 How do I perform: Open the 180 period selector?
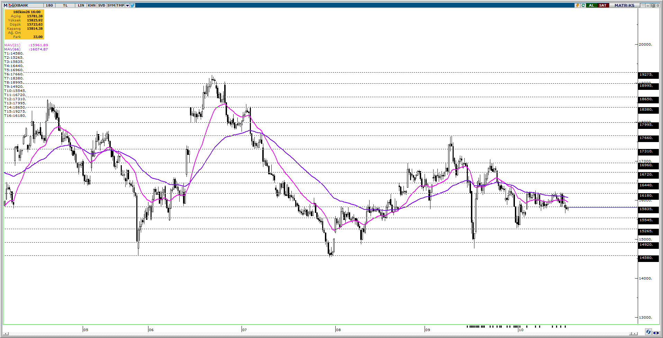point(49,6)
